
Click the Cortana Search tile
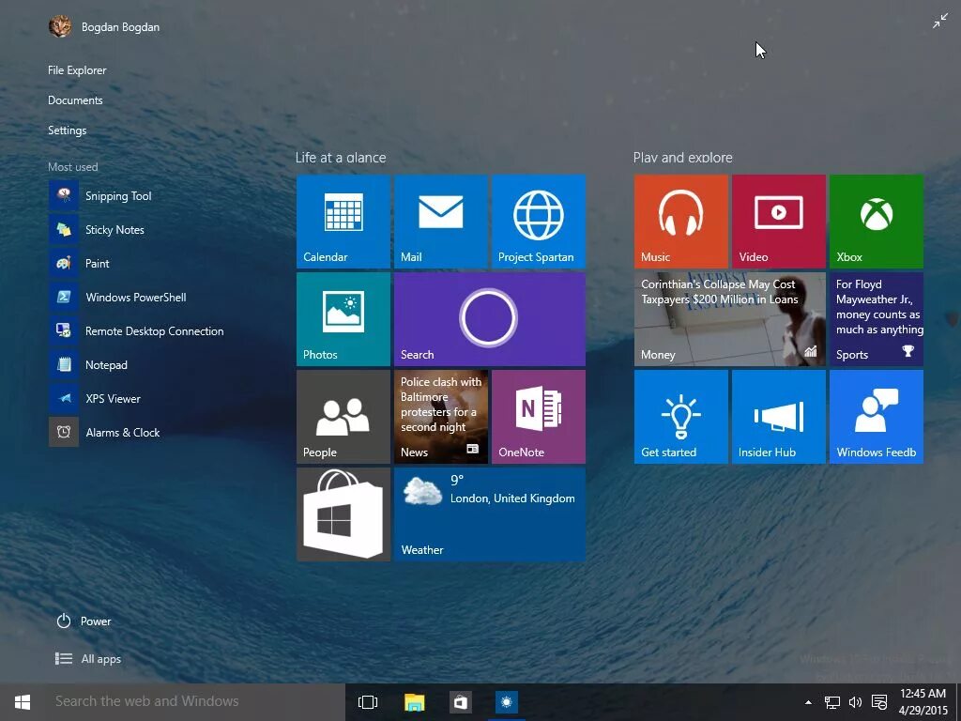point(490,319)
